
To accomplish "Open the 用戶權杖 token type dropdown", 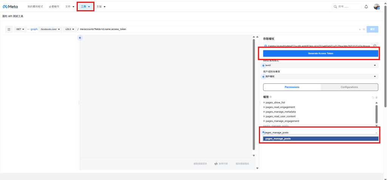I will tap(320, 77).
